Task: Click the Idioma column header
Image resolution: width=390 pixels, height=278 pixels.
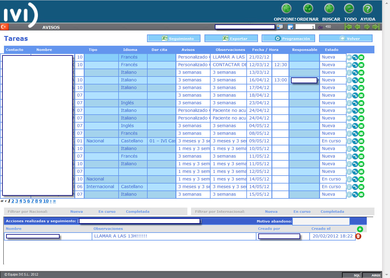Action: point(130,50)
